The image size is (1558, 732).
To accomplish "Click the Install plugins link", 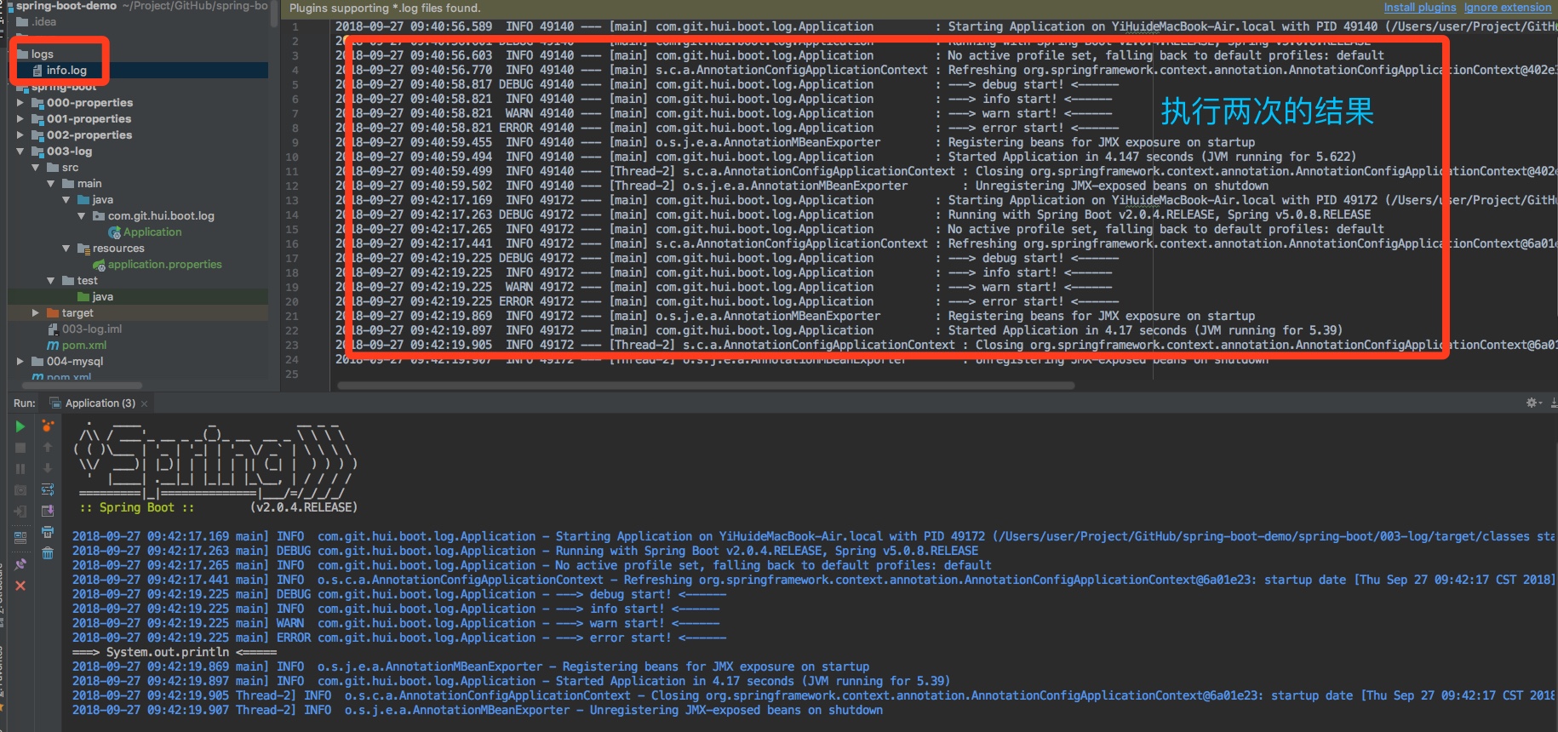I will 1419,8.
